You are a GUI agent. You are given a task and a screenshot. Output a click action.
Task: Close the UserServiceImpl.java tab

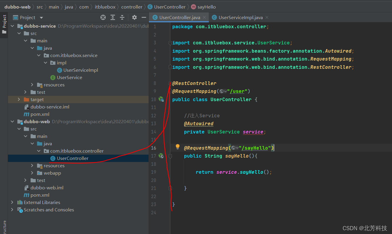tap(267, 17)
